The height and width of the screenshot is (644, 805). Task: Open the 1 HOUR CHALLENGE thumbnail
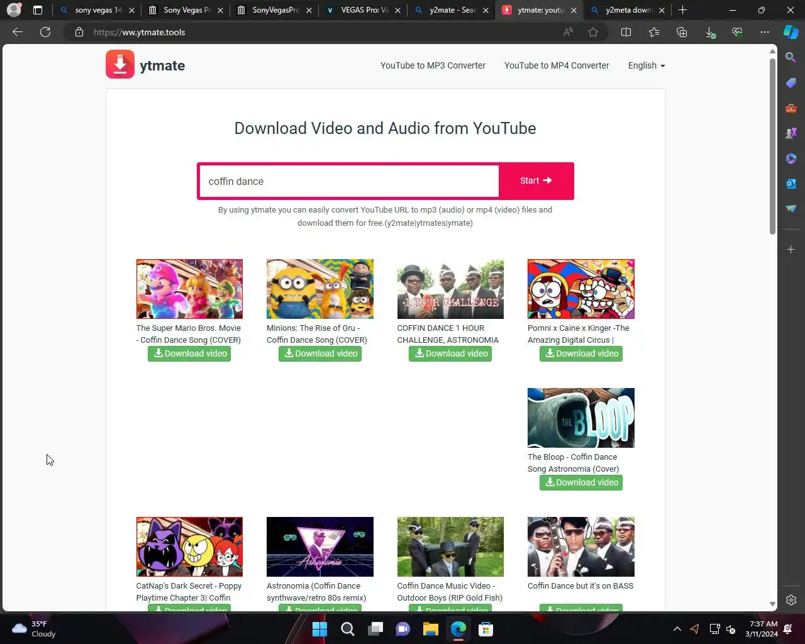tap(450, 289)
